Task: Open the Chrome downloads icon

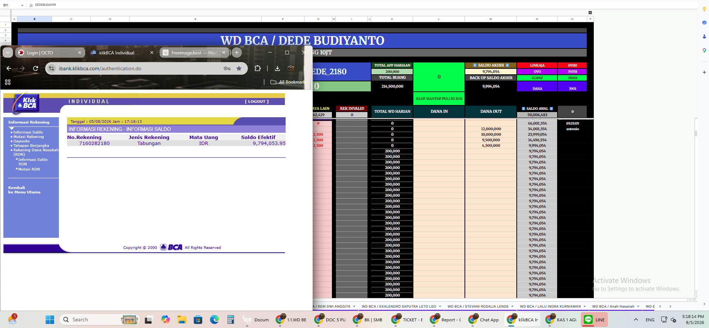Action: coord(277,68)
